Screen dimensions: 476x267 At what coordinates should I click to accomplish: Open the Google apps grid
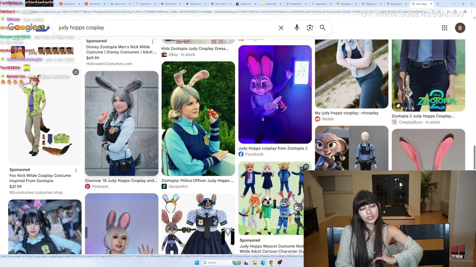444,28
